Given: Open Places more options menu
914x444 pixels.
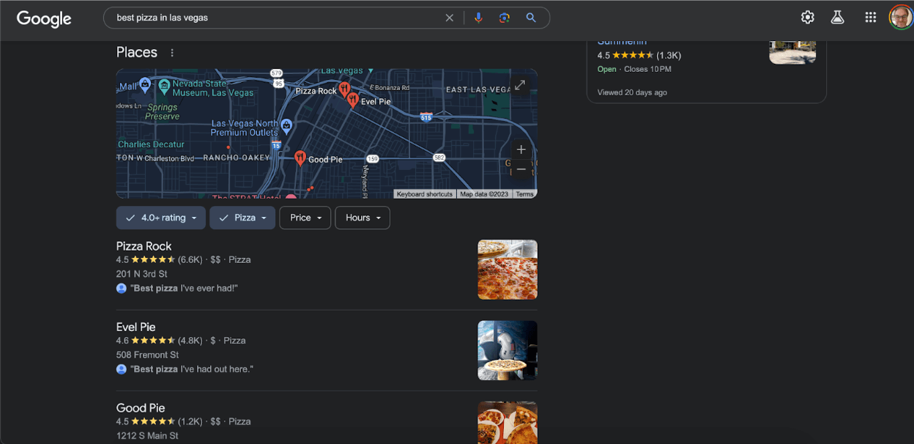Looking at the screenshot, I should pos(172,53).
